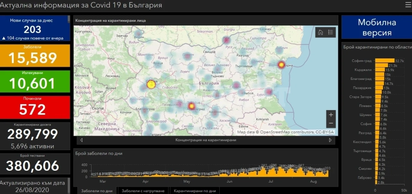Zoom in on the map
412x194 pixels.
coord(331,115)
